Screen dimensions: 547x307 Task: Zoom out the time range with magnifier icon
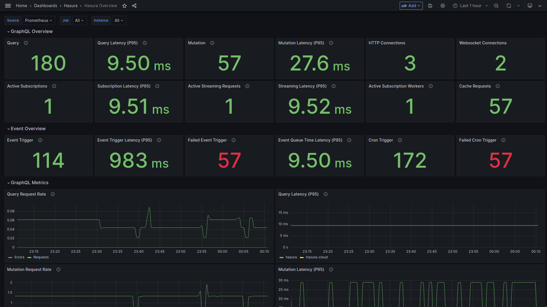496,6
